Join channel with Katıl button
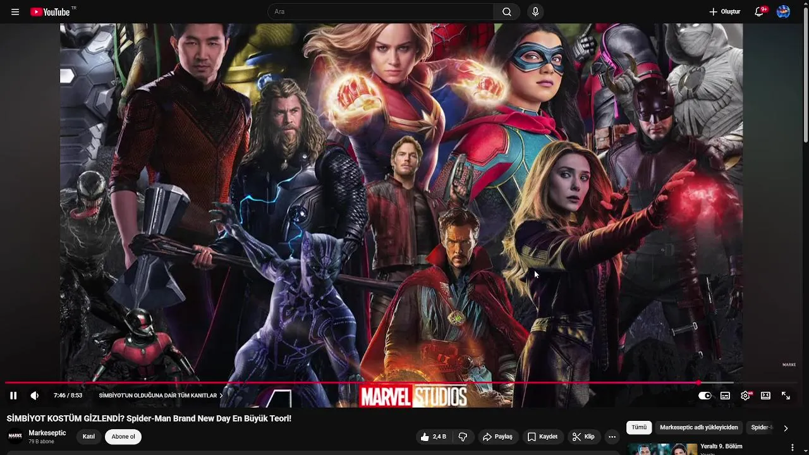809x455 pixels. tap(88, 437)
